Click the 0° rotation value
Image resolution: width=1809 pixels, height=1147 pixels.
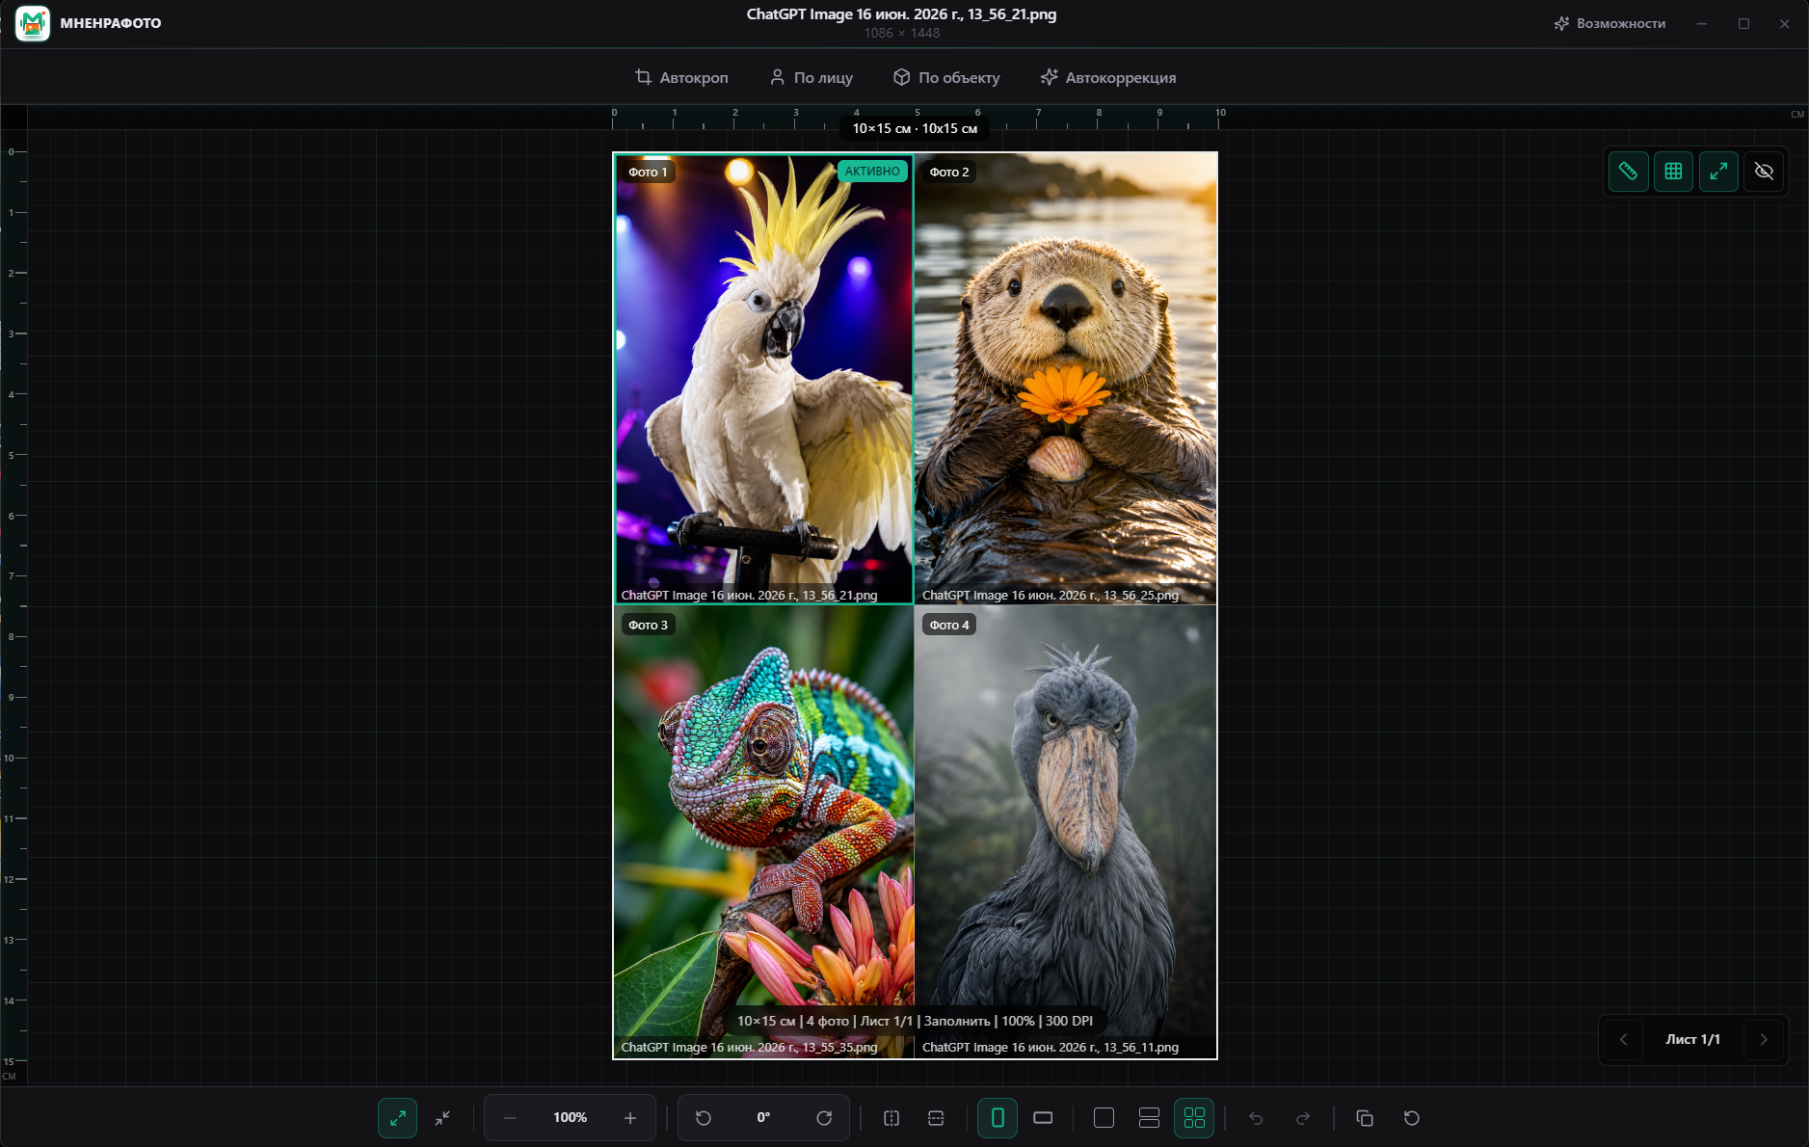[x=763, y=1118]
